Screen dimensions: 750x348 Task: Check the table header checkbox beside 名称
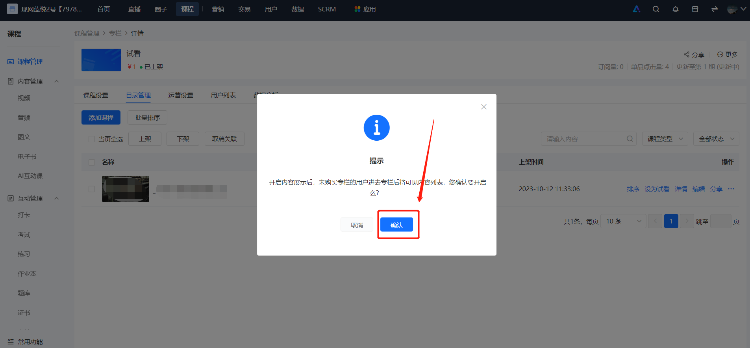(92, 162)
